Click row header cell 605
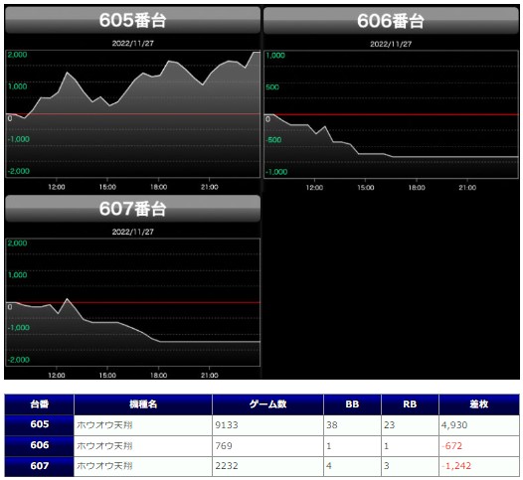Screen dimensions: 523x480 tap(40, 425)
